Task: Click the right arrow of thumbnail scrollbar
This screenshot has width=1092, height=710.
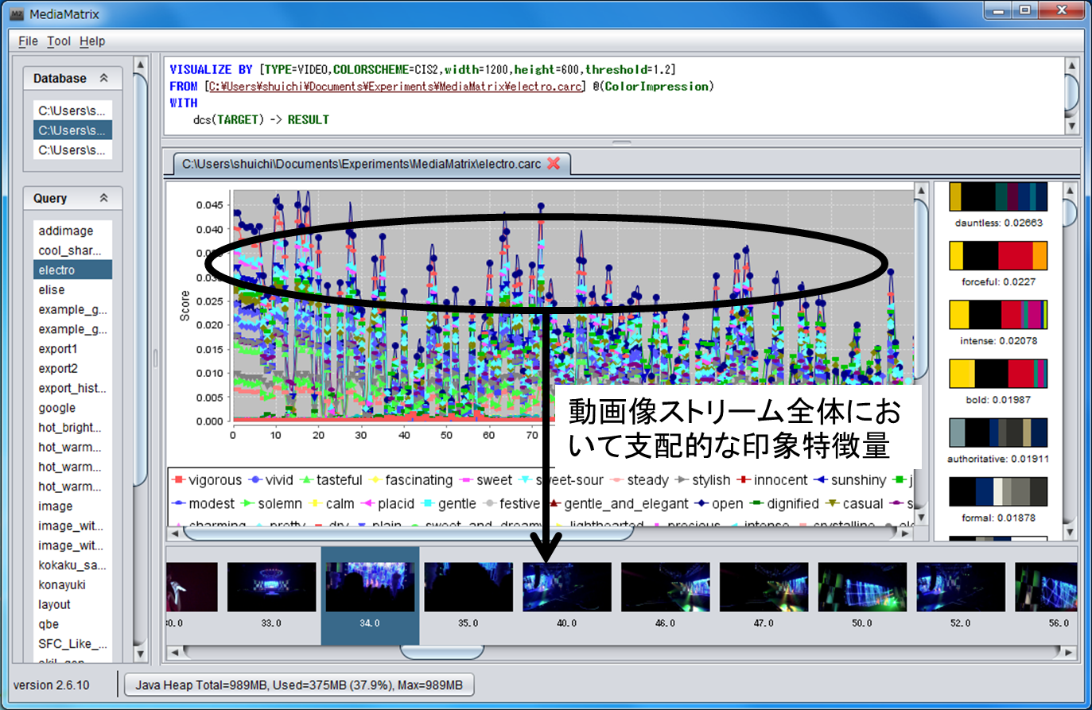Action: [x=1070, y=653]
